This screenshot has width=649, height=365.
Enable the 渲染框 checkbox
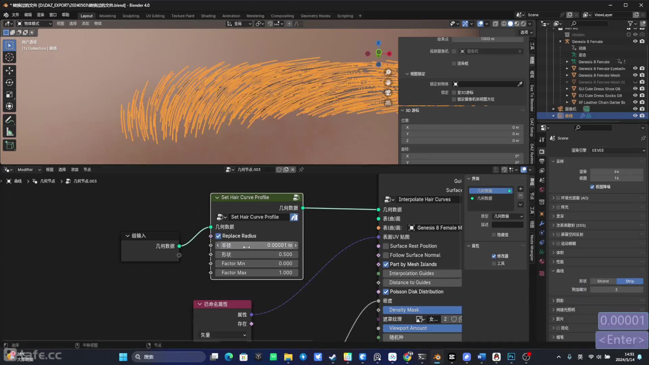coord(454,64)
